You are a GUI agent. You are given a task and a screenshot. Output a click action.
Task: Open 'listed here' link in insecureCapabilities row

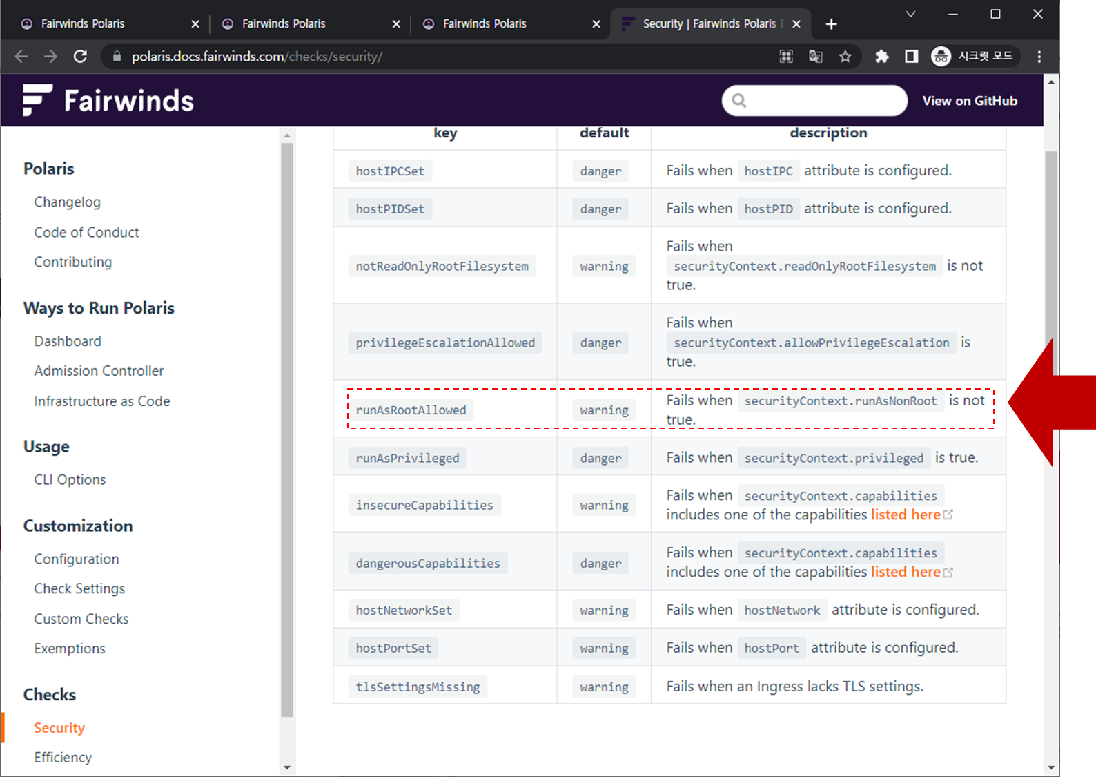[x=906, y=515]
